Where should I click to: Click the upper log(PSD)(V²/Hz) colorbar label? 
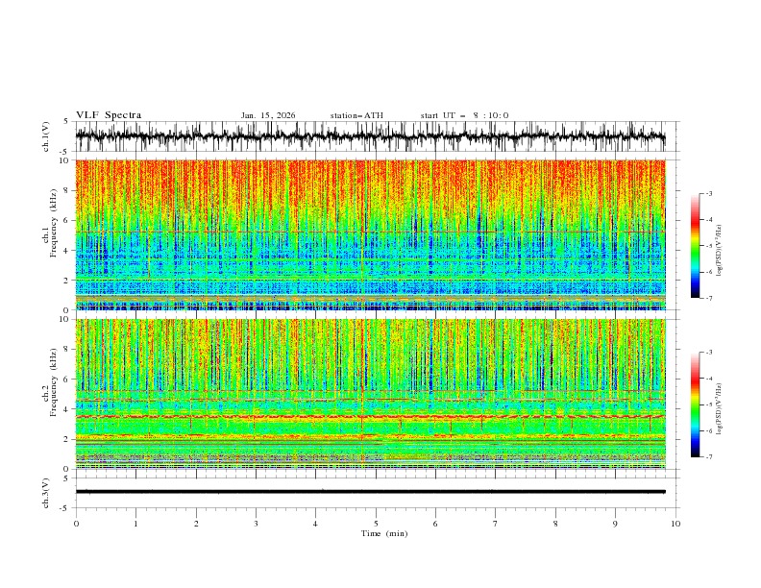[719, 251]
